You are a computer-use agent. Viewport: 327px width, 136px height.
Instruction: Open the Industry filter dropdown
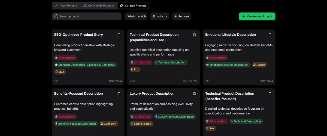click(x=159, y=16)
